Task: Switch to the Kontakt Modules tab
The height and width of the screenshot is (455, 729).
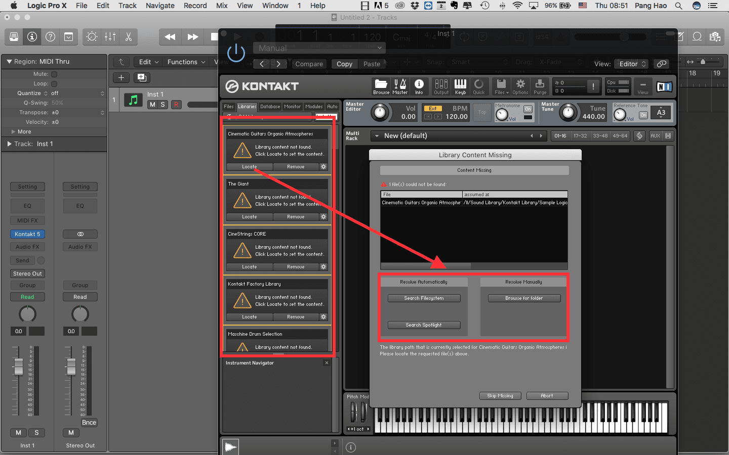Action: 314,107
